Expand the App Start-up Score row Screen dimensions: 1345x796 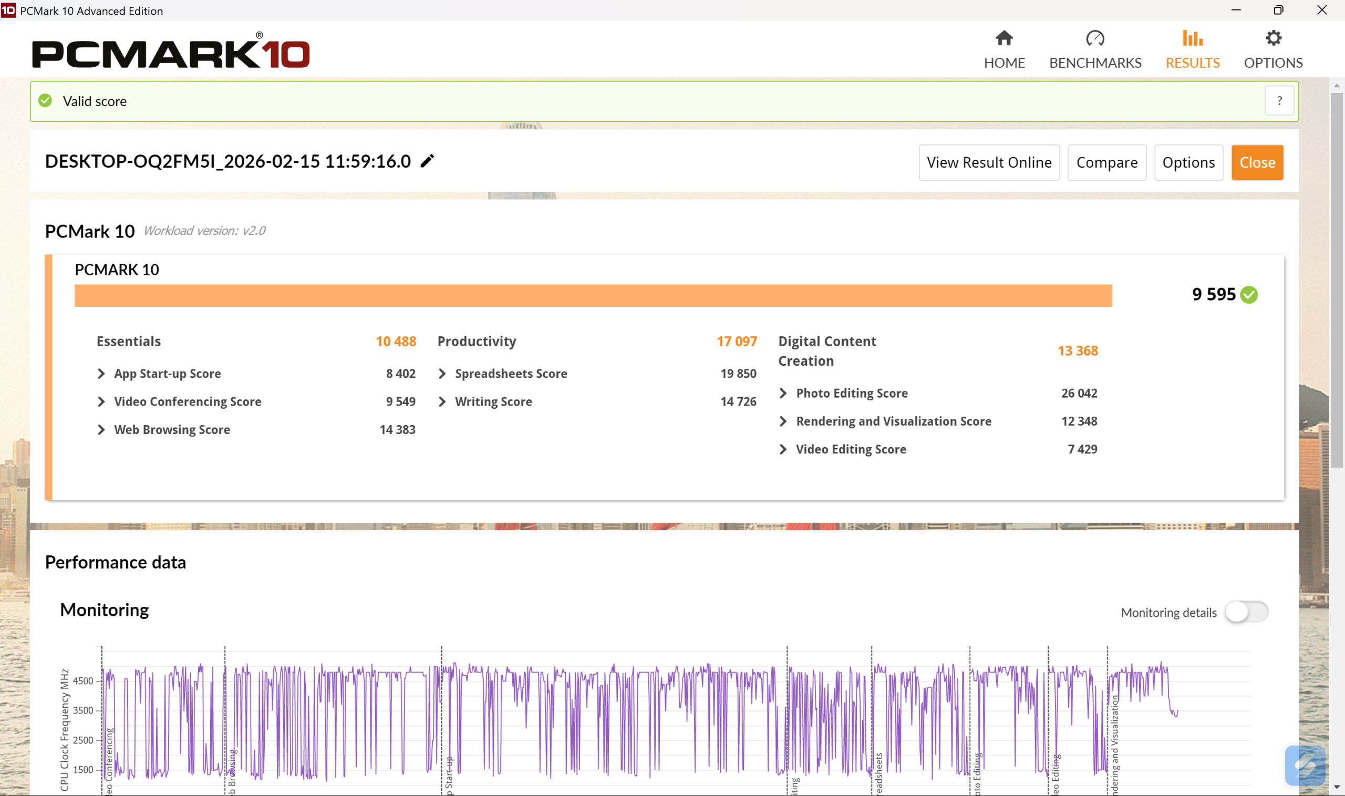101,374
